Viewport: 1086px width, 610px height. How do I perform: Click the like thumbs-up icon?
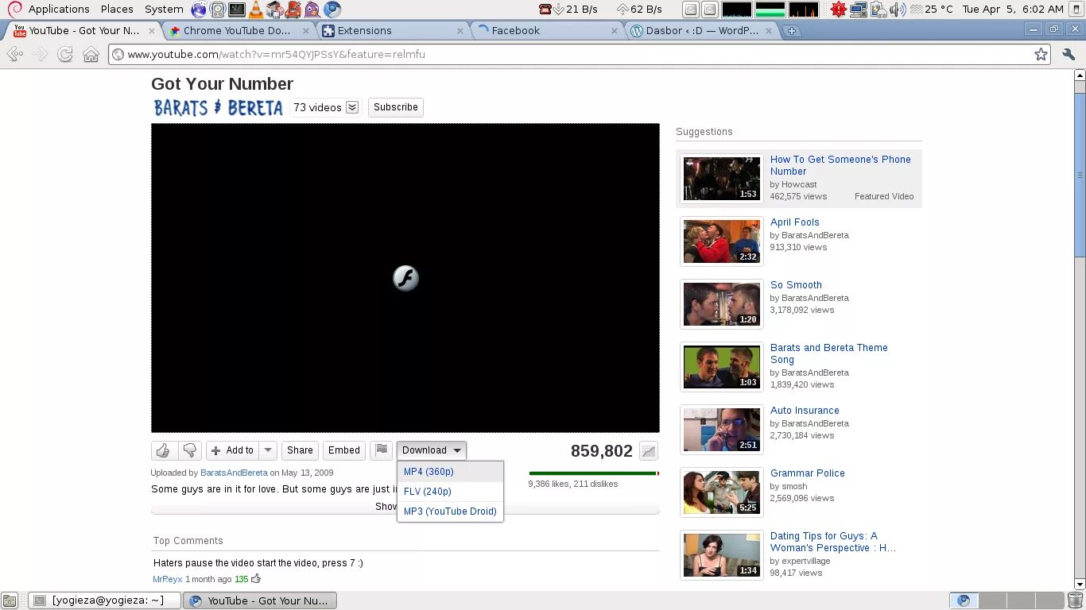pos(163,450)
